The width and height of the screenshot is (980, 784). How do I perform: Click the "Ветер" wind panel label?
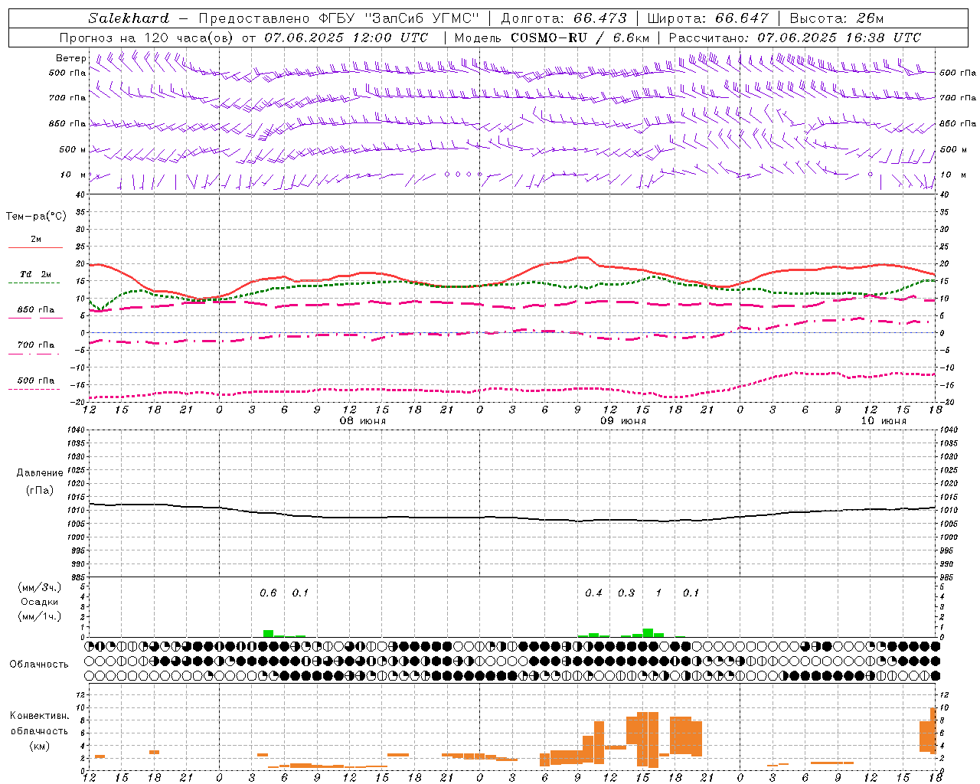pos(71,58)
